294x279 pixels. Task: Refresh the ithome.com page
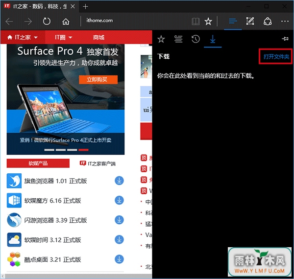[47, 22]
